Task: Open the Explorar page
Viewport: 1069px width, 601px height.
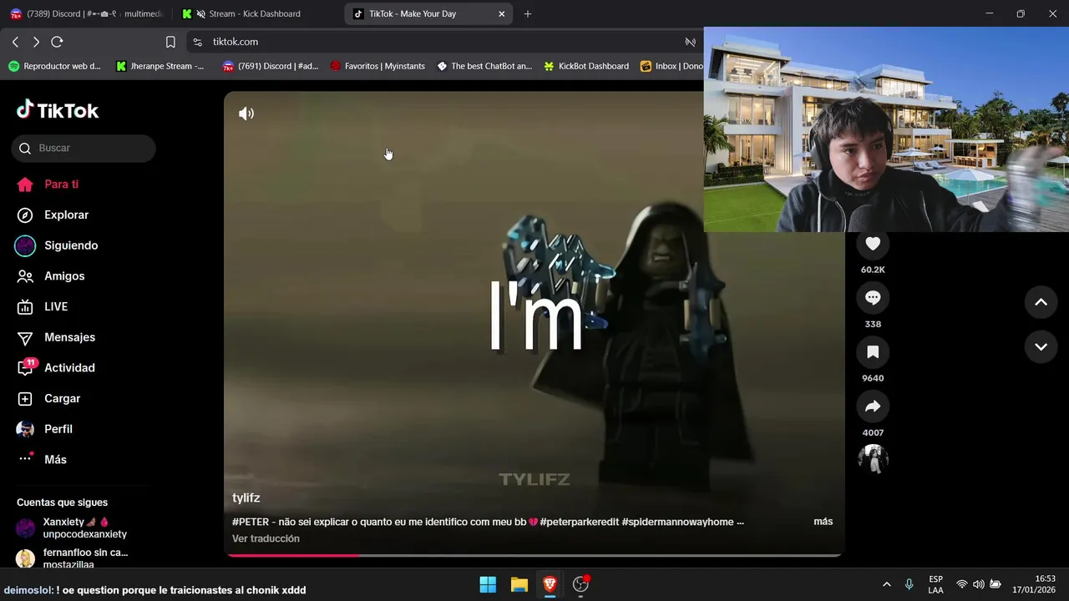Action: pyautogui.click(x=53, y=215)
